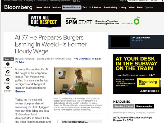Share article via LinkedIn icon
Viewport: 164px width, 123px height.
(8, 88)
